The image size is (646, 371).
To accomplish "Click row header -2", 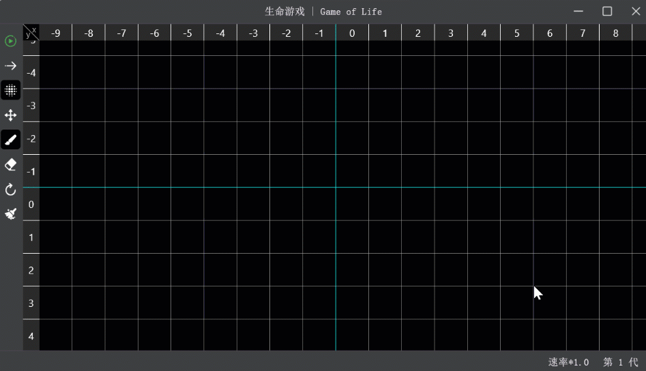I will coord(31,138).
